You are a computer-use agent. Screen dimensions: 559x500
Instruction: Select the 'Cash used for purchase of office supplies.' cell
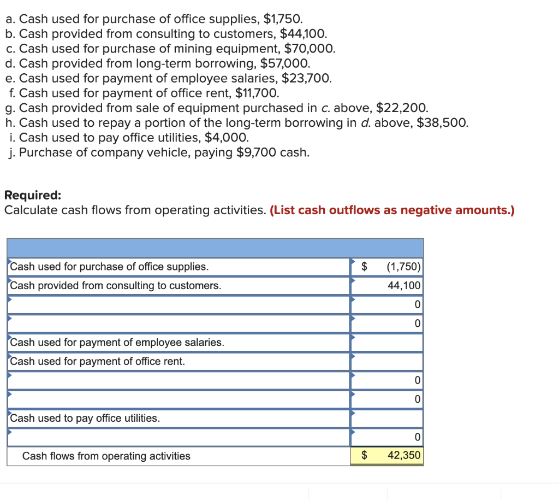[179, 267]
